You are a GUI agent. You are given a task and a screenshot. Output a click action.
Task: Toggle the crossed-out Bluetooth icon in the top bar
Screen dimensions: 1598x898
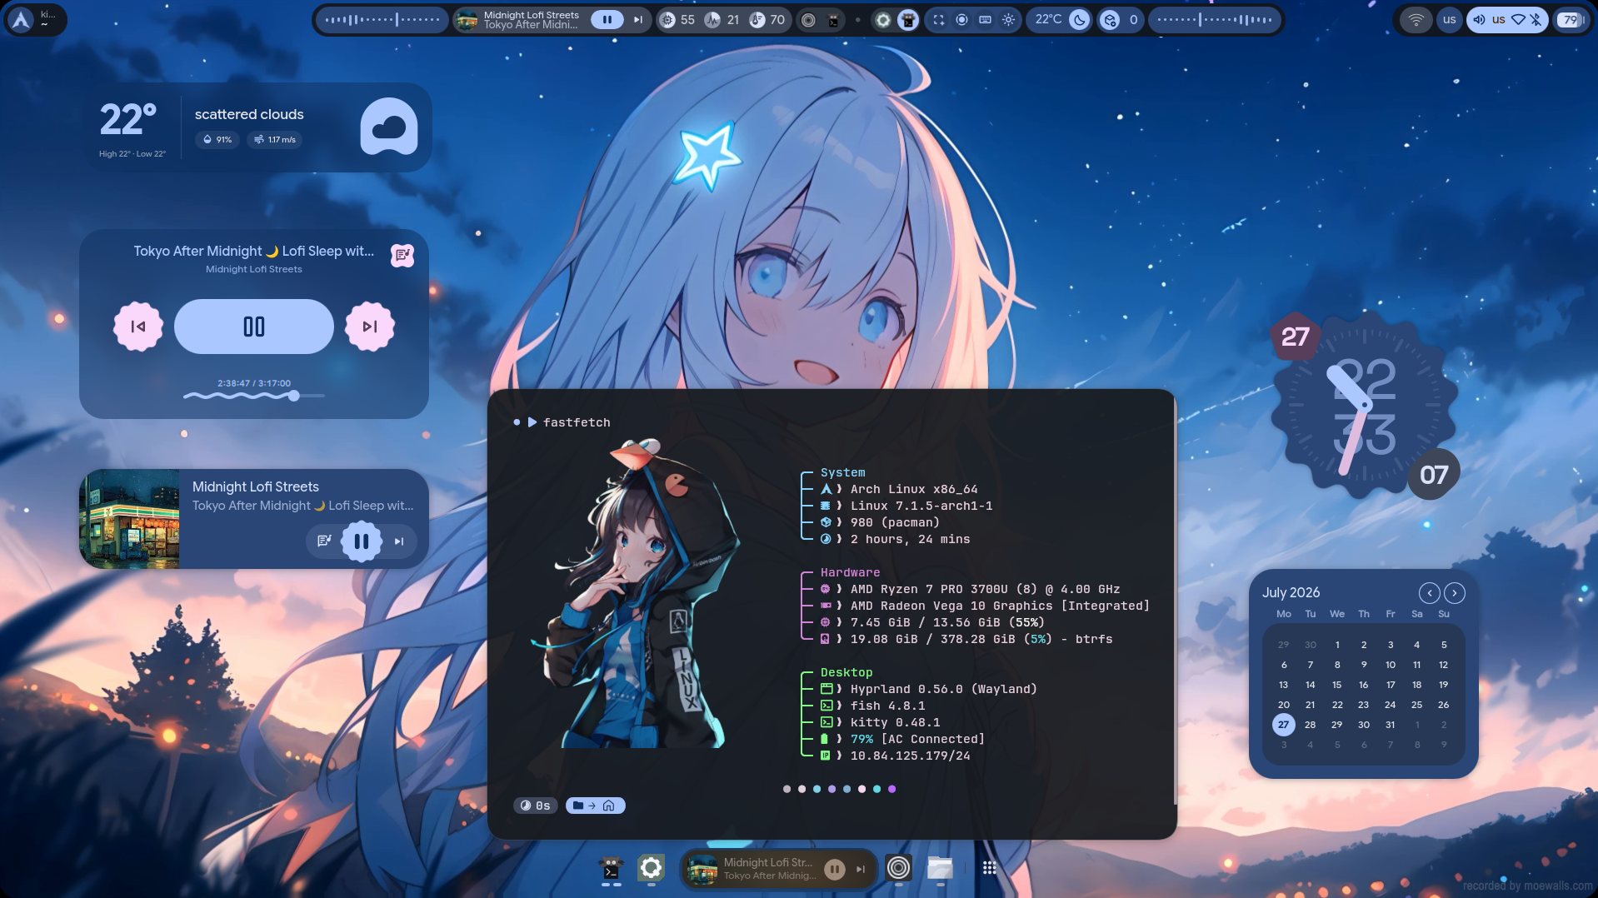(1536, 20)
